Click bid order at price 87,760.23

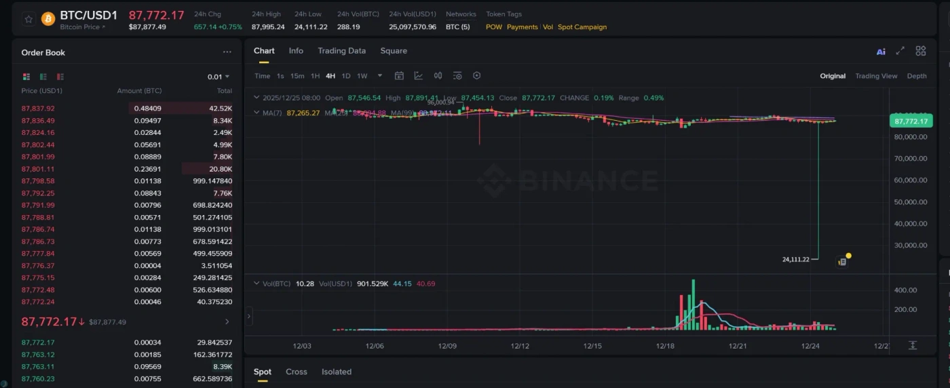[127, 379]
